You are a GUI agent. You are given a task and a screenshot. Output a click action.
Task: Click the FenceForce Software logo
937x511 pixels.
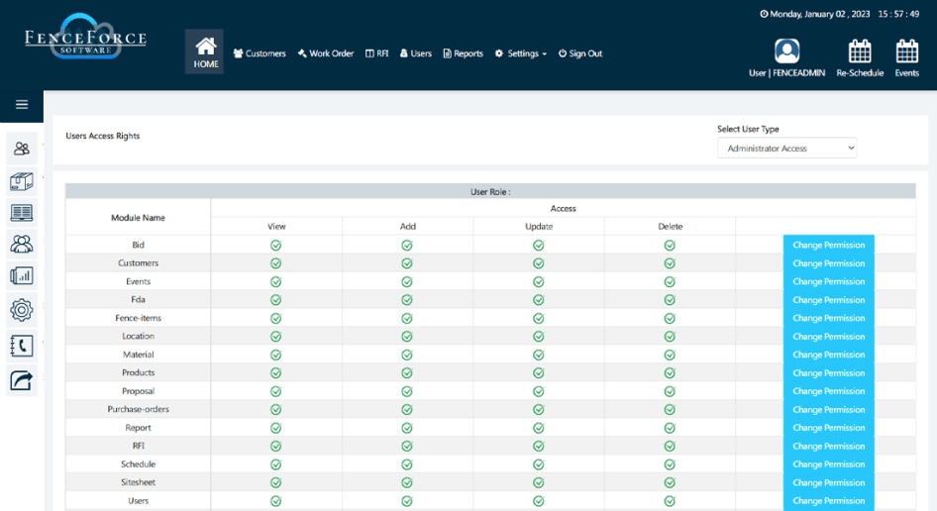[x=85, y=37]
